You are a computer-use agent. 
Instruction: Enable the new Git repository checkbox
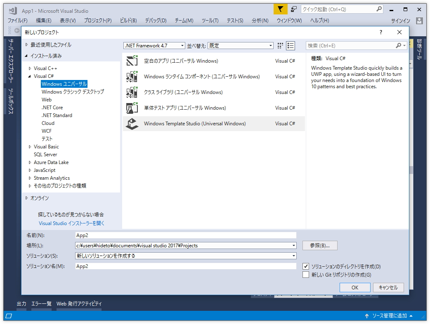[x=306, y=275]
